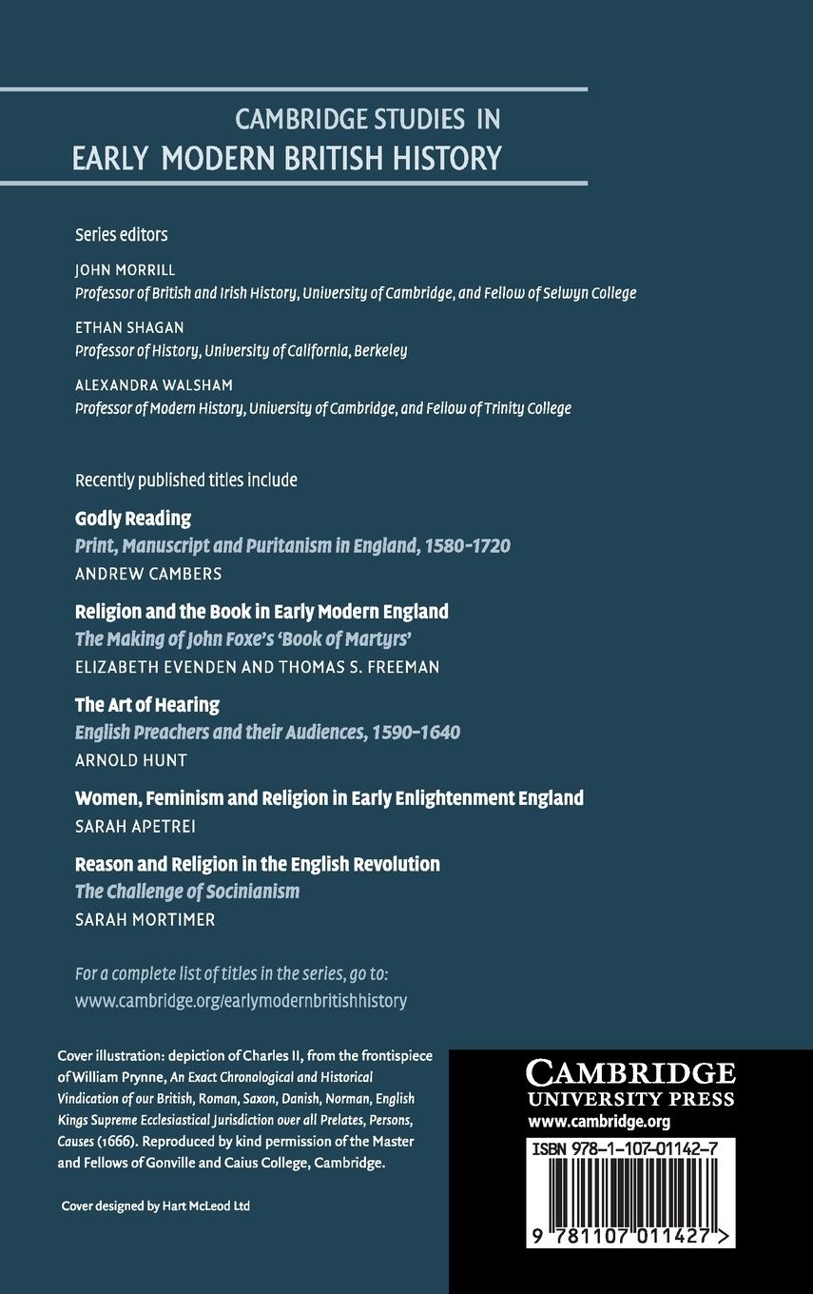This screenshot has height=1294, width=813.
Task: Click series editor name John Morrill
Action: 126,270
